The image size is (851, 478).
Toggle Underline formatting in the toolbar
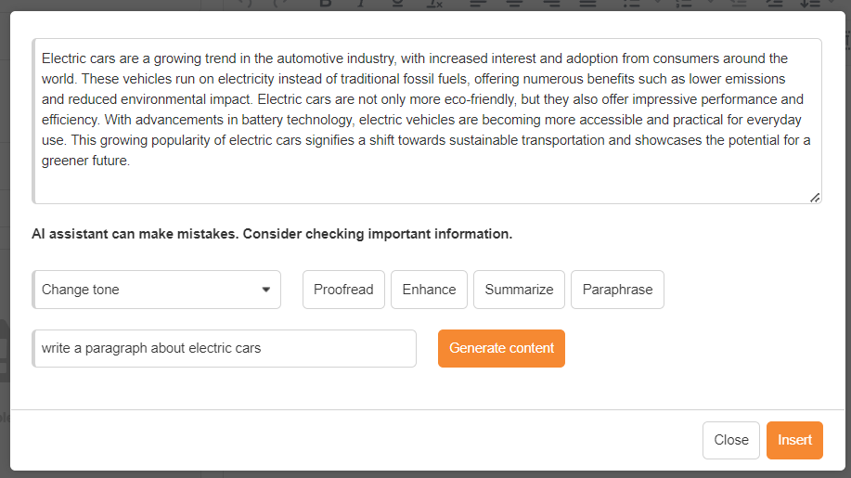(x=397, y=5)
